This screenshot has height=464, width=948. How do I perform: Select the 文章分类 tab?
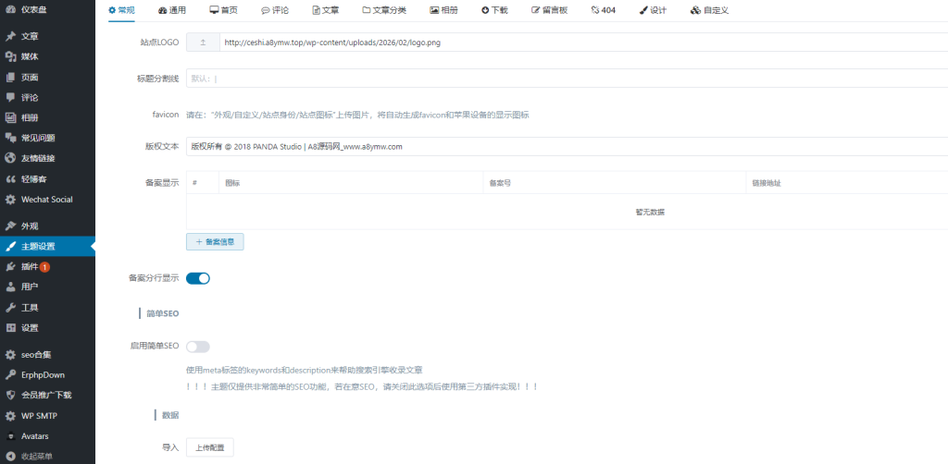pos(384,10)
